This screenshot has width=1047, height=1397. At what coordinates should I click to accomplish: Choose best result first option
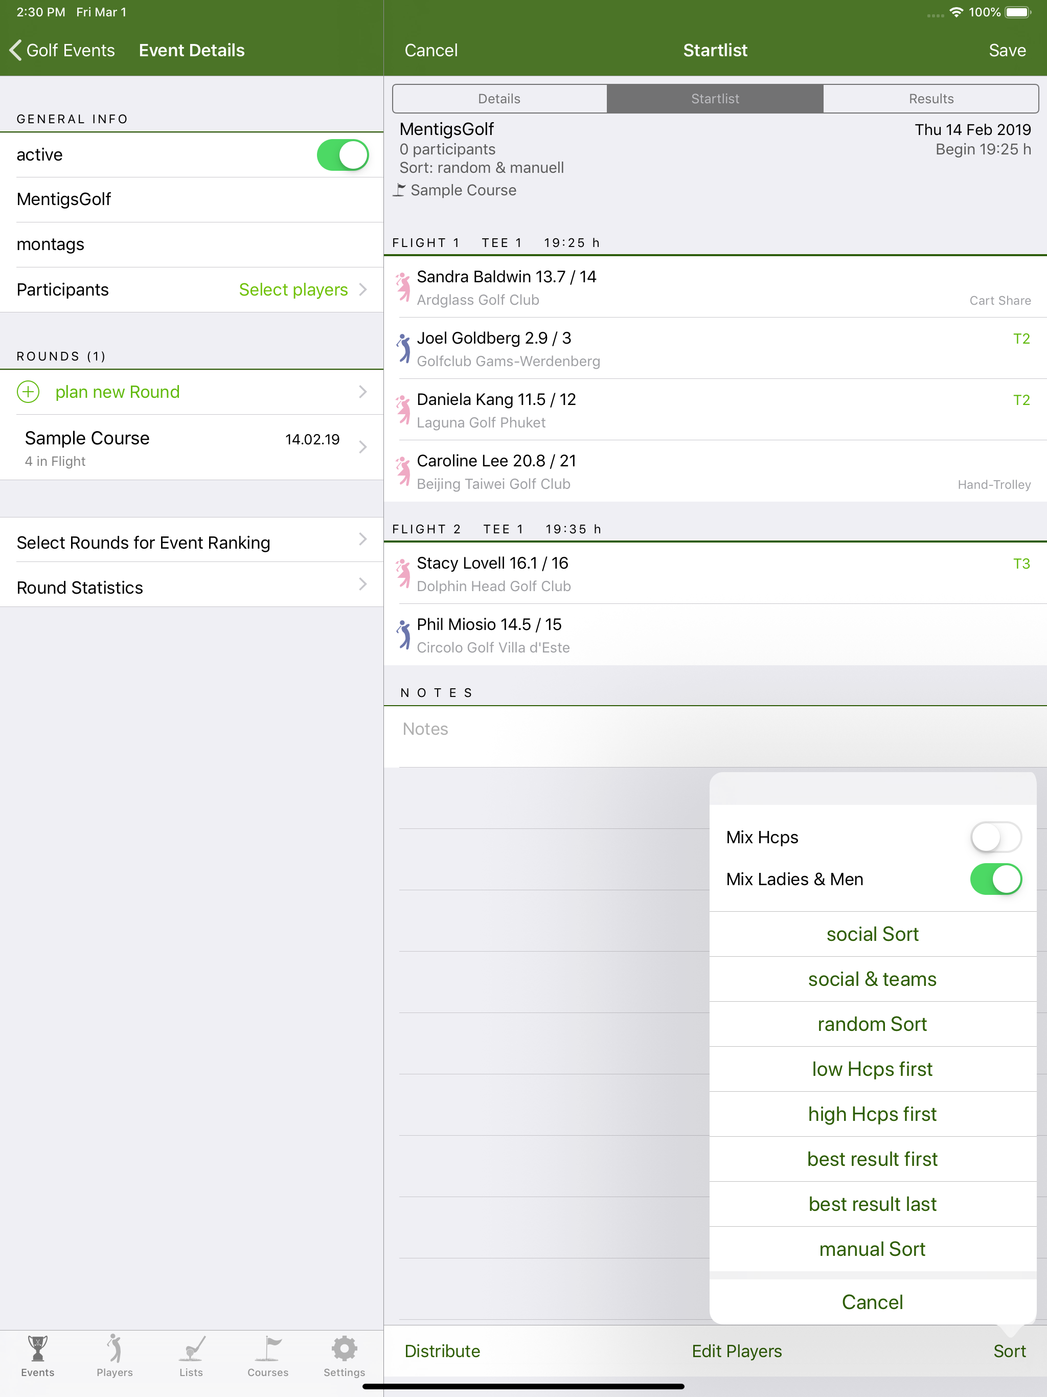pos(873,1159)
